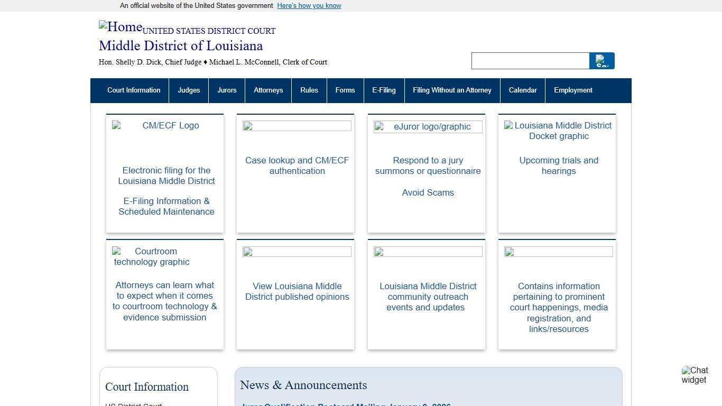Click the Courtroom technology graphic
This screenshot has width=722, height=406.
pyautogui.click(x=152, y=256)
